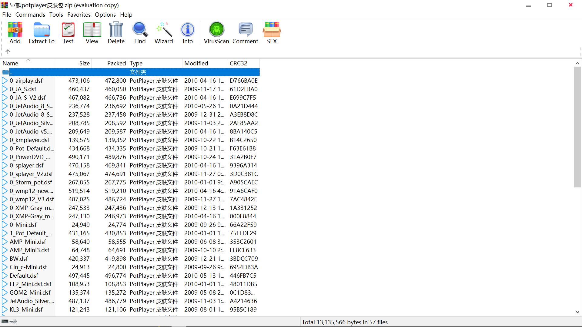Create an SFX archive
This screenshot has width=582, height=327.
click(x=272, y=33)
